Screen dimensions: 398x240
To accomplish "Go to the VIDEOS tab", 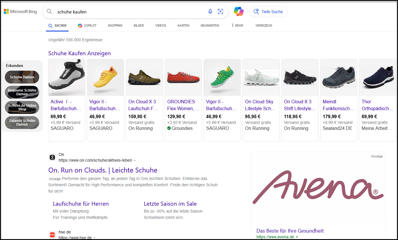I will tap(161, 25).
